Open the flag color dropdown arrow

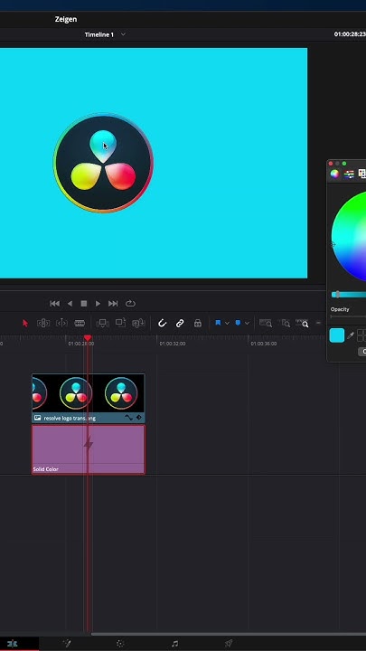click(227, 323)
